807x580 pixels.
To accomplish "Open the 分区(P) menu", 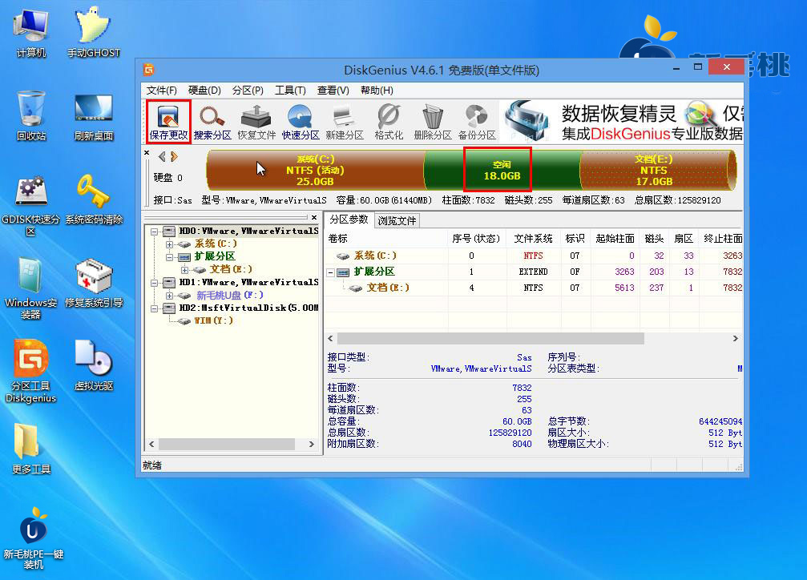I will click(248, 91).
